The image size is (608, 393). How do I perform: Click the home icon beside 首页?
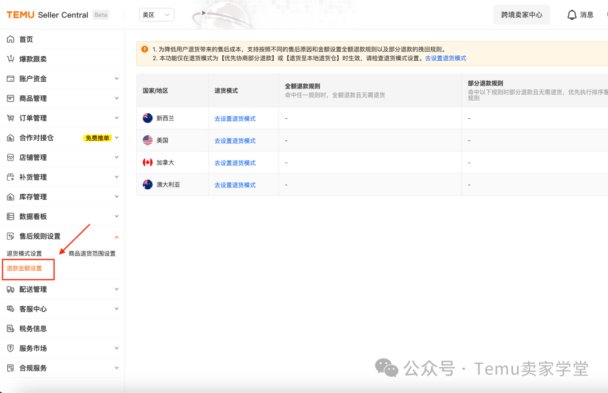(10, 39)
